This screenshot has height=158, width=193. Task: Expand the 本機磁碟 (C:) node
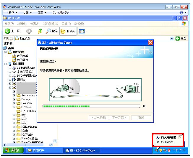pos(10,72)
